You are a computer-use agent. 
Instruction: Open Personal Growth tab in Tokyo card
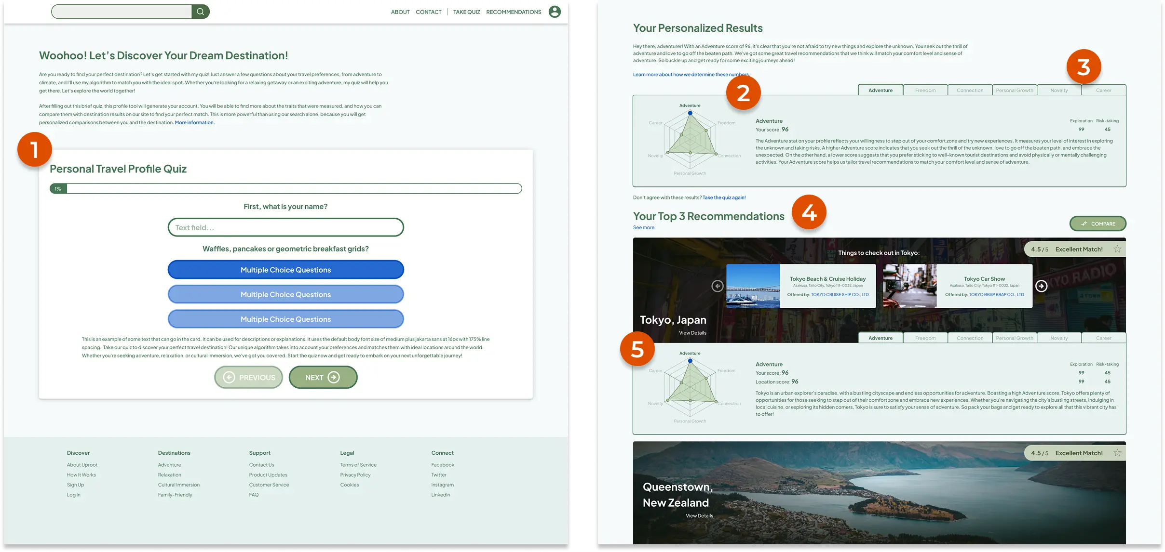tap(1015, 338)
